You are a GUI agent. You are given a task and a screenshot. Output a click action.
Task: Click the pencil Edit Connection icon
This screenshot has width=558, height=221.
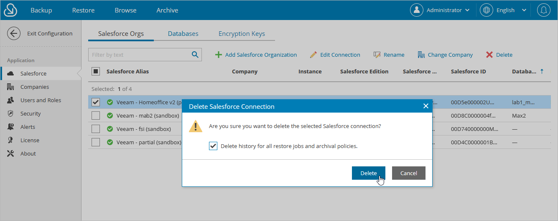313,55
